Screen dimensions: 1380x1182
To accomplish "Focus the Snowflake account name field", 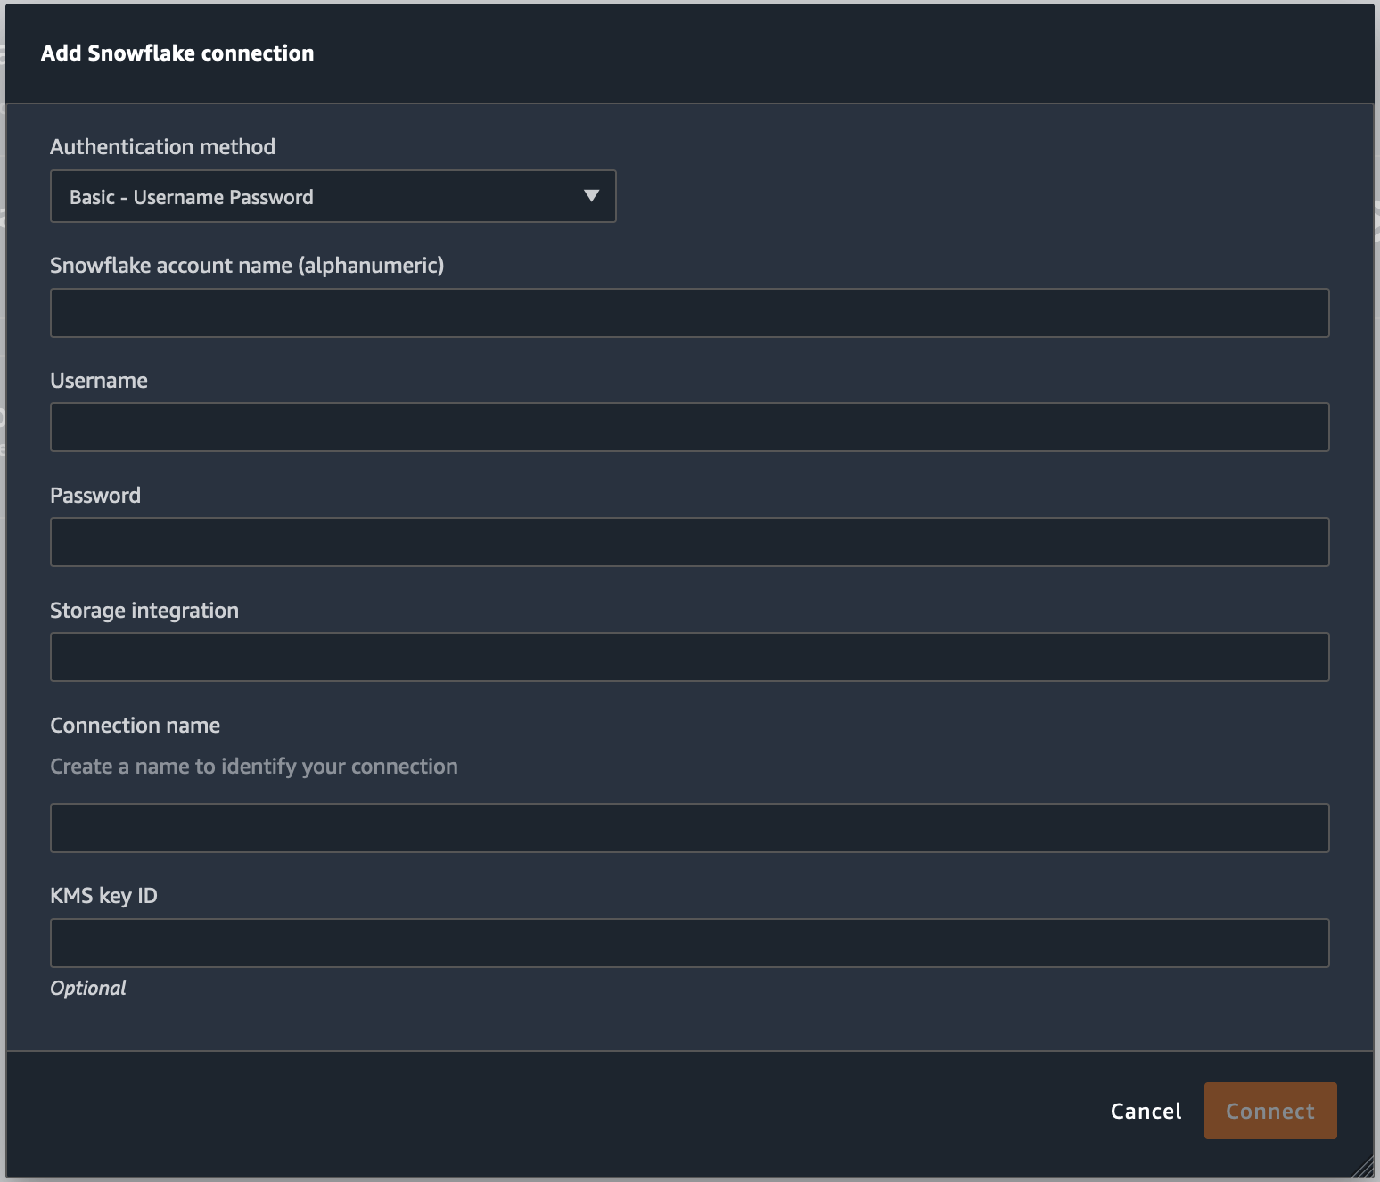I will tap(689, 313).
